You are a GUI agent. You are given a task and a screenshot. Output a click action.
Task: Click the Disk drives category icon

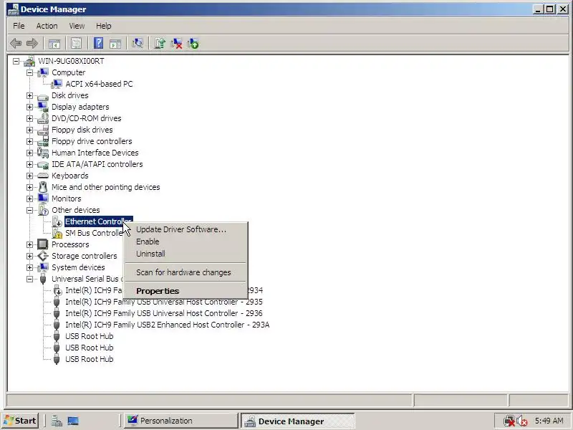pyautogui.click(x=43, y=96)
